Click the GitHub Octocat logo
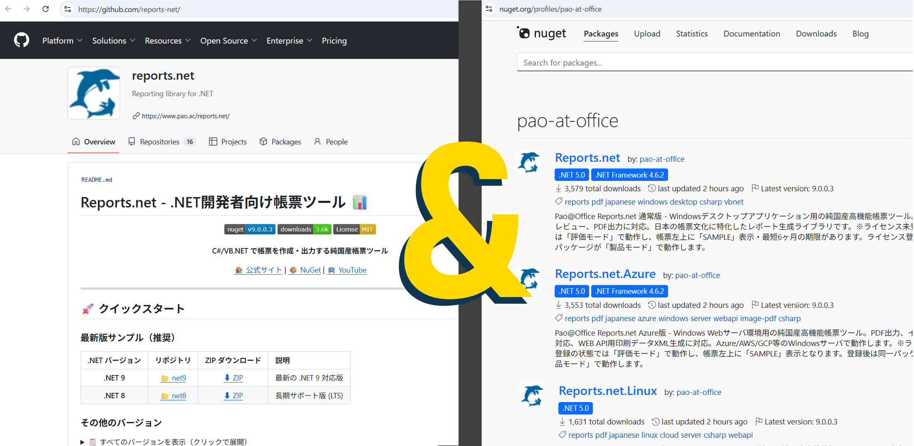The width and height of the screenshot is (914, 446). click(21, 40)
